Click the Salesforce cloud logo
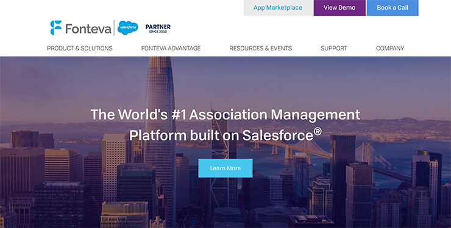Screen dimensions: 451x228 128,27
